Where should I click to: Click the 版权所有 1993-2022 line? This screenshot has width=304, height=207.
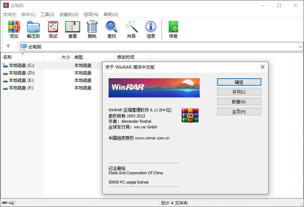tap(127, 116)
